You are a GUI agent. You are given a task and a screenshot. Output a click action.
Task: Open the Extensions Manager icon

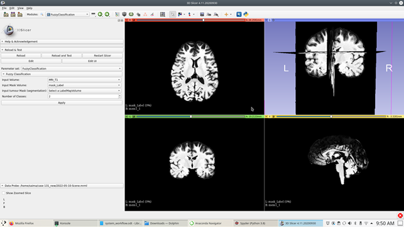coord(239,14)
